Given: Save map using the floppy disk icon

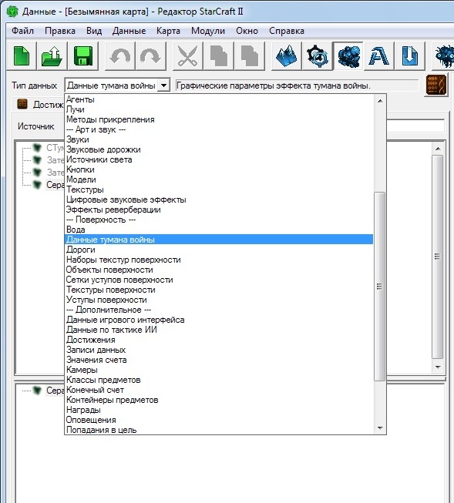Looking at the screenshot, I should (82, 55).
